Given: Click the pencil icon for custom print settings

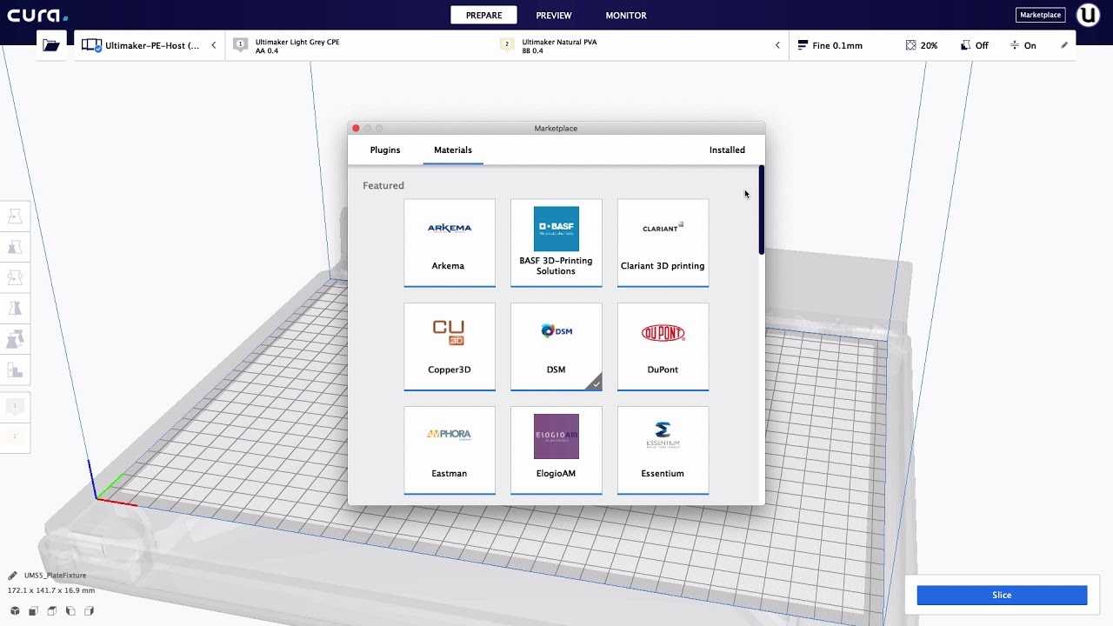Looking at the screenshot, I should (x=1064, y=45).
